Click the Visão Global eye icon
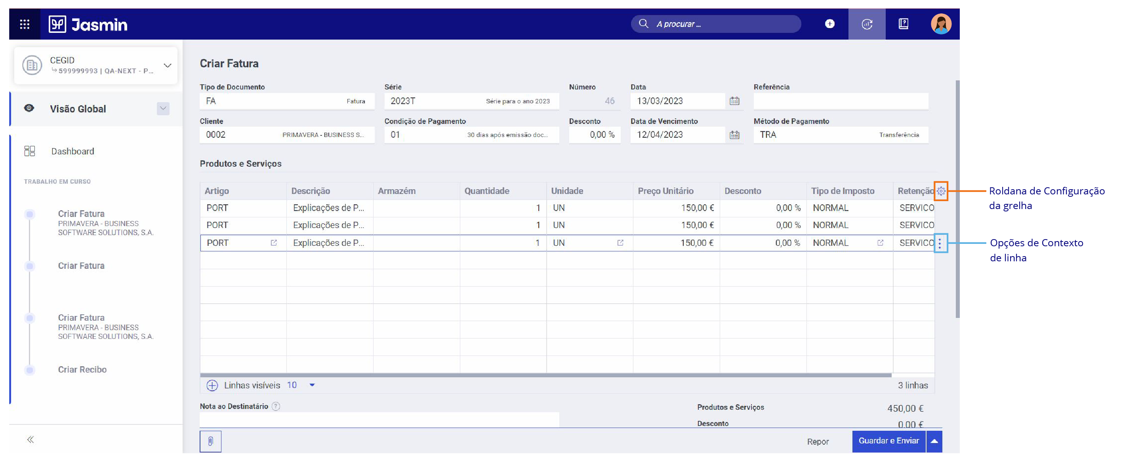This screenshot has height=464, width=1121. coord(29,108)
